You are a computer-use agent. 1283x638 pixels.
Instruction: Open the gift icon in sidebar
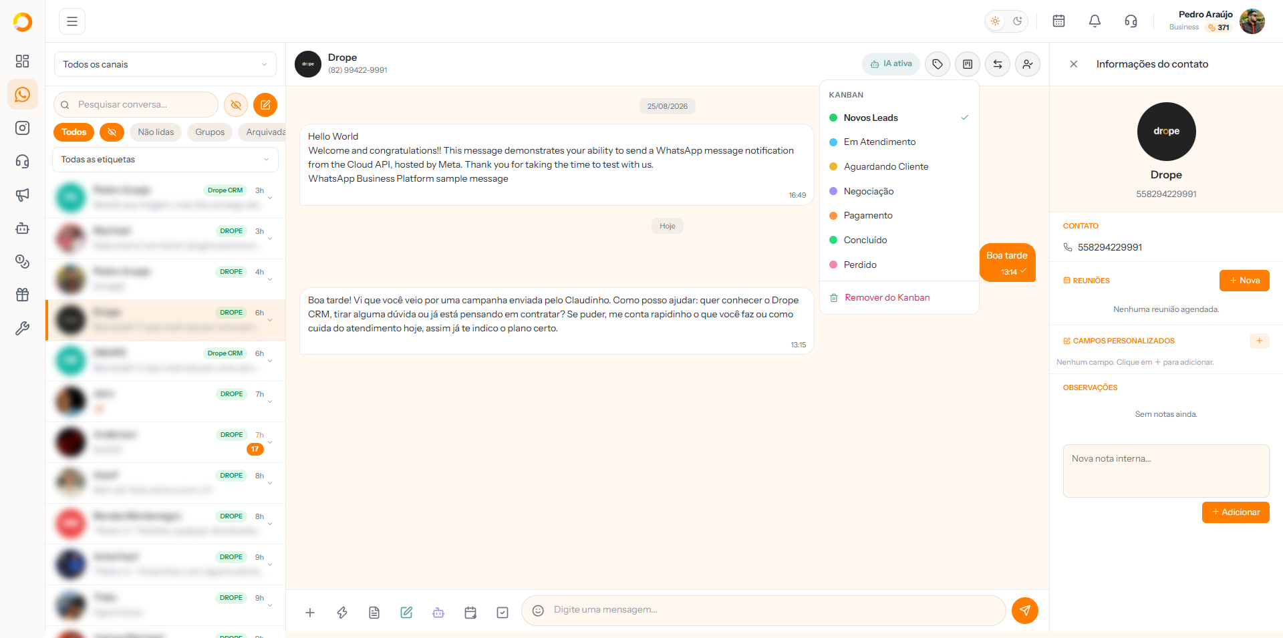(x=22, y=295)
